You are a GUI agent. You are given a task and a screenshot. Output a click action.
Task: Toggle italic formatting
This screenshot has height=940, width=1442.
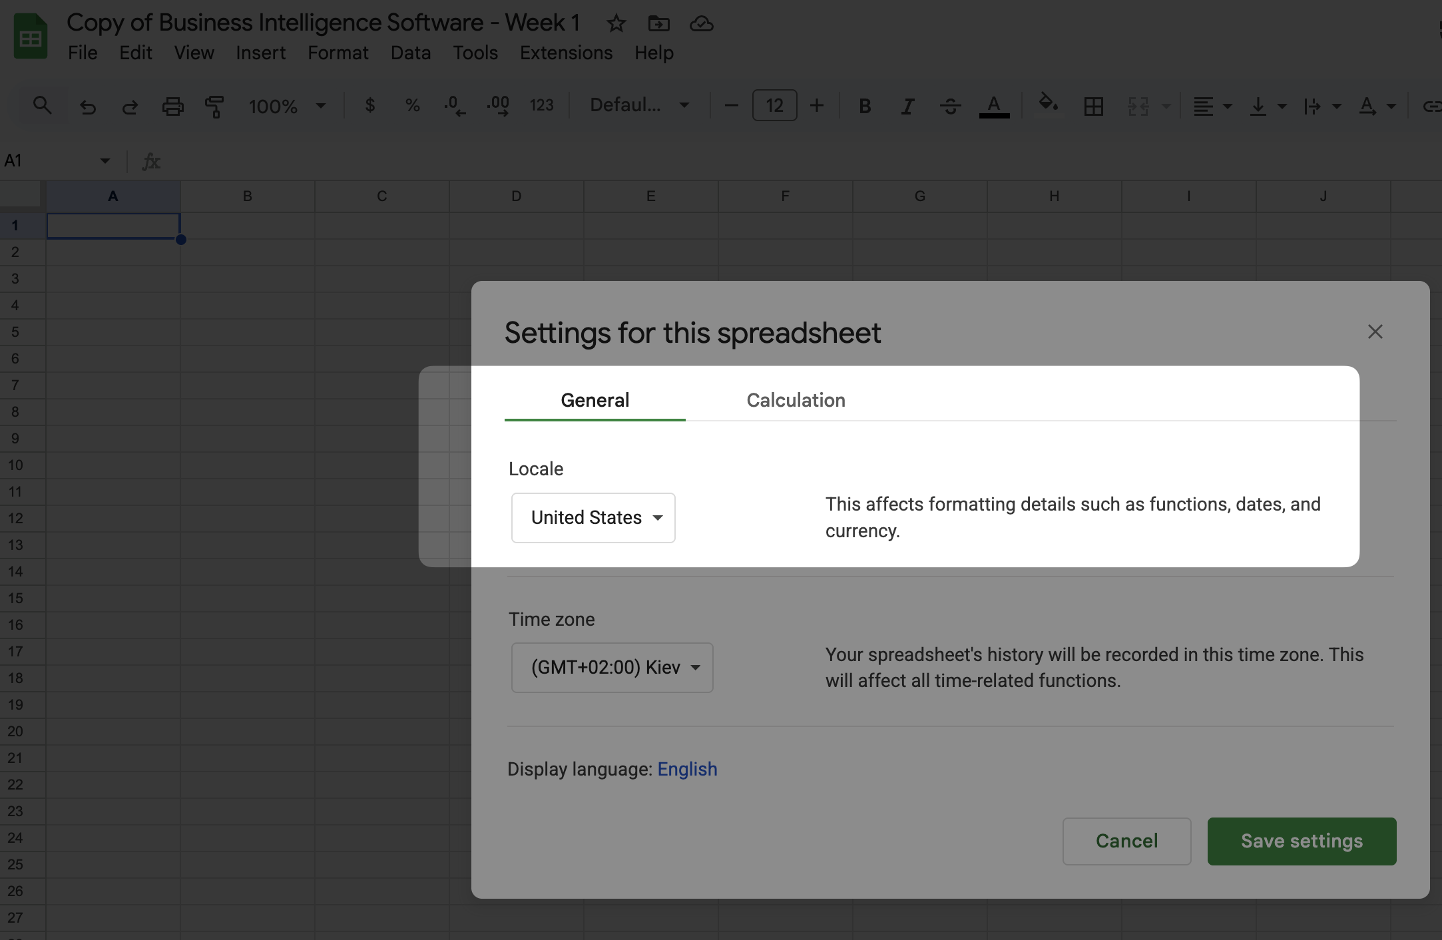click(x=907, y=106)
